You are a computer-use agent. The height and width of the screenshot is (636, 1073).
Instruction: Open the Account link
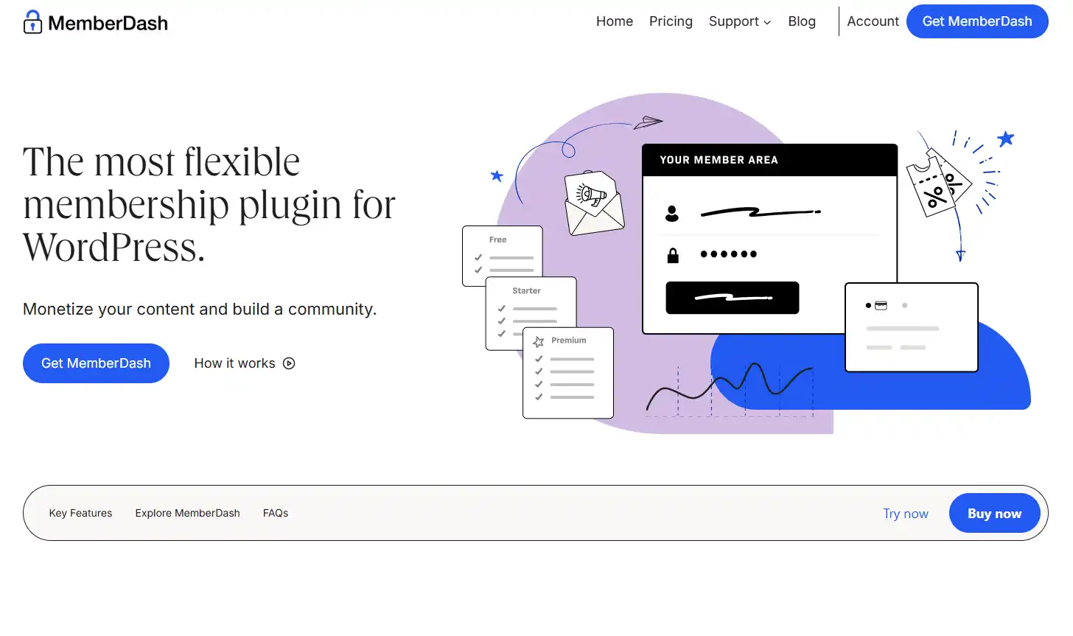click(x=873, y=21)
